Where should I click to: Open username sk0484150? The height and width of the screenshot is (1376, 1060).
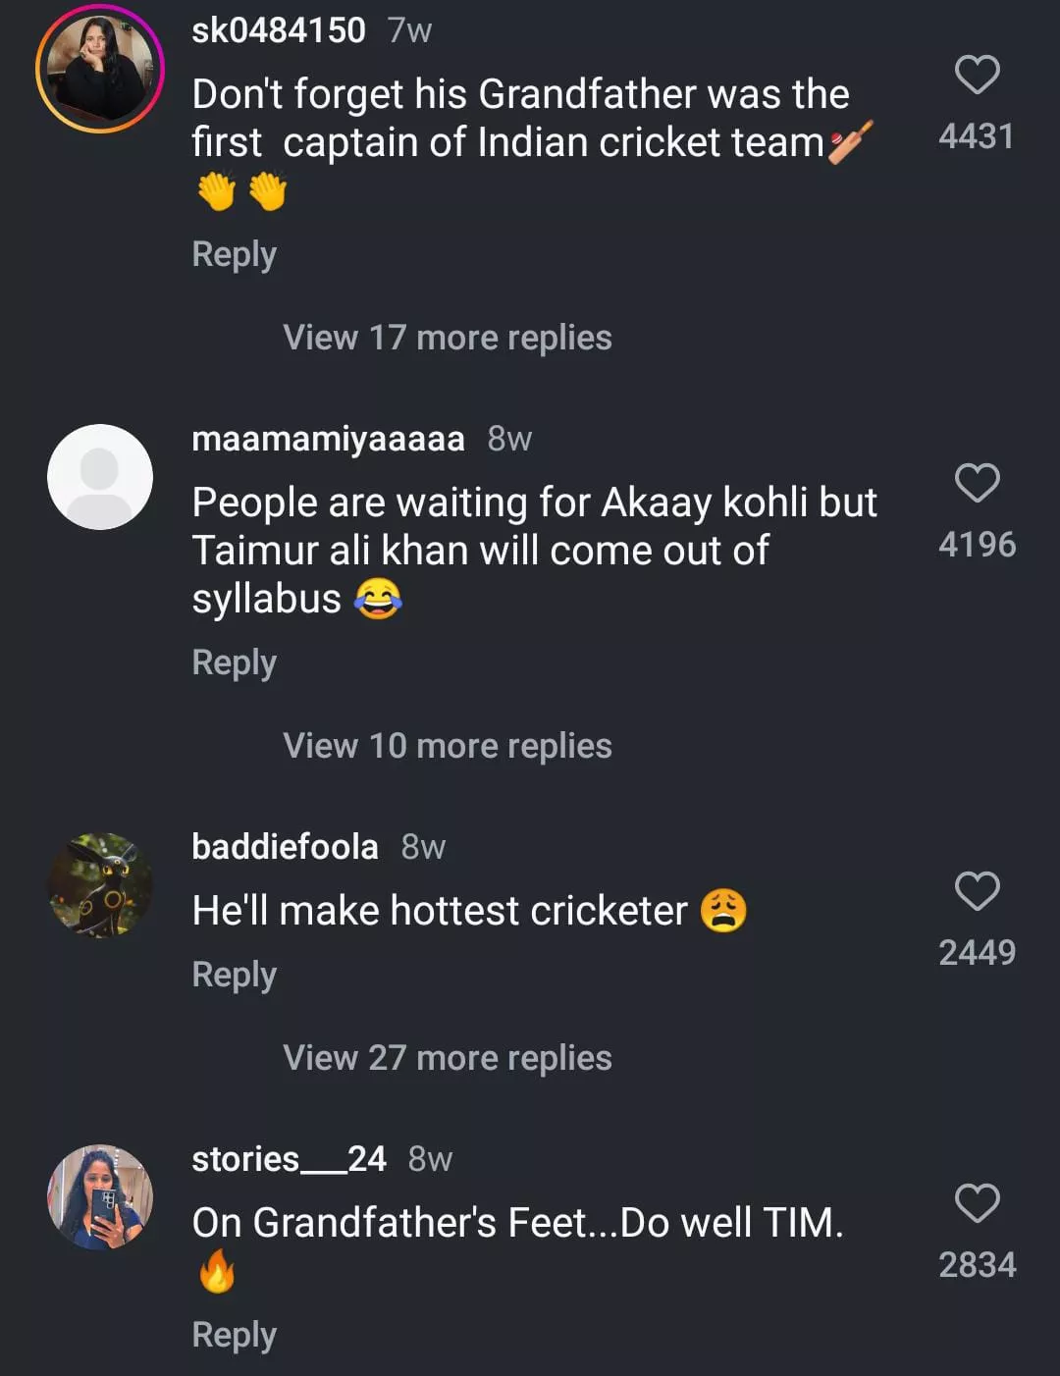tap(279, 30)
